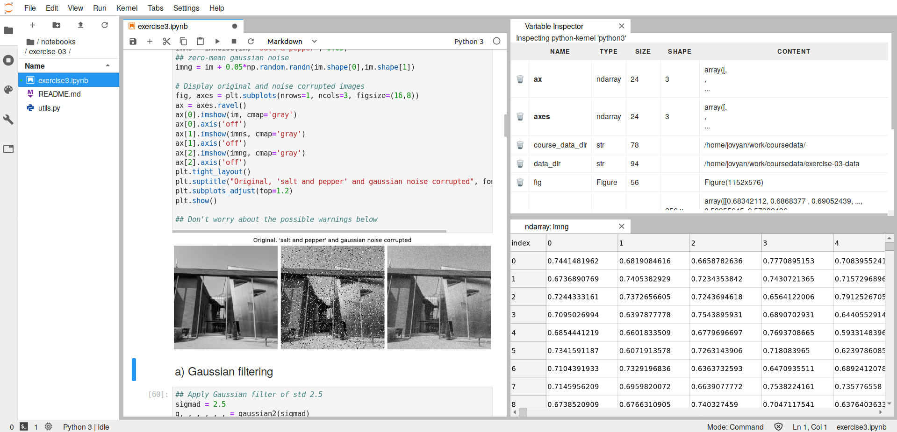
Task: Open the cell type Markdown dropdown
Action: pyautogui.click(x=292, y=41)
